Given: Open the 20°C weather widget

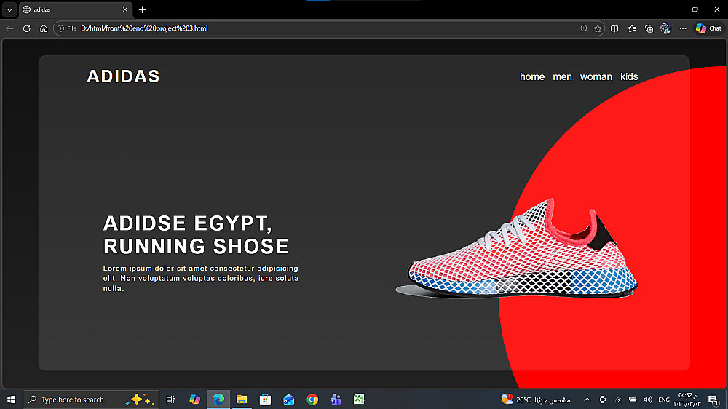Looking at the screenshot, I should point(536,400).
